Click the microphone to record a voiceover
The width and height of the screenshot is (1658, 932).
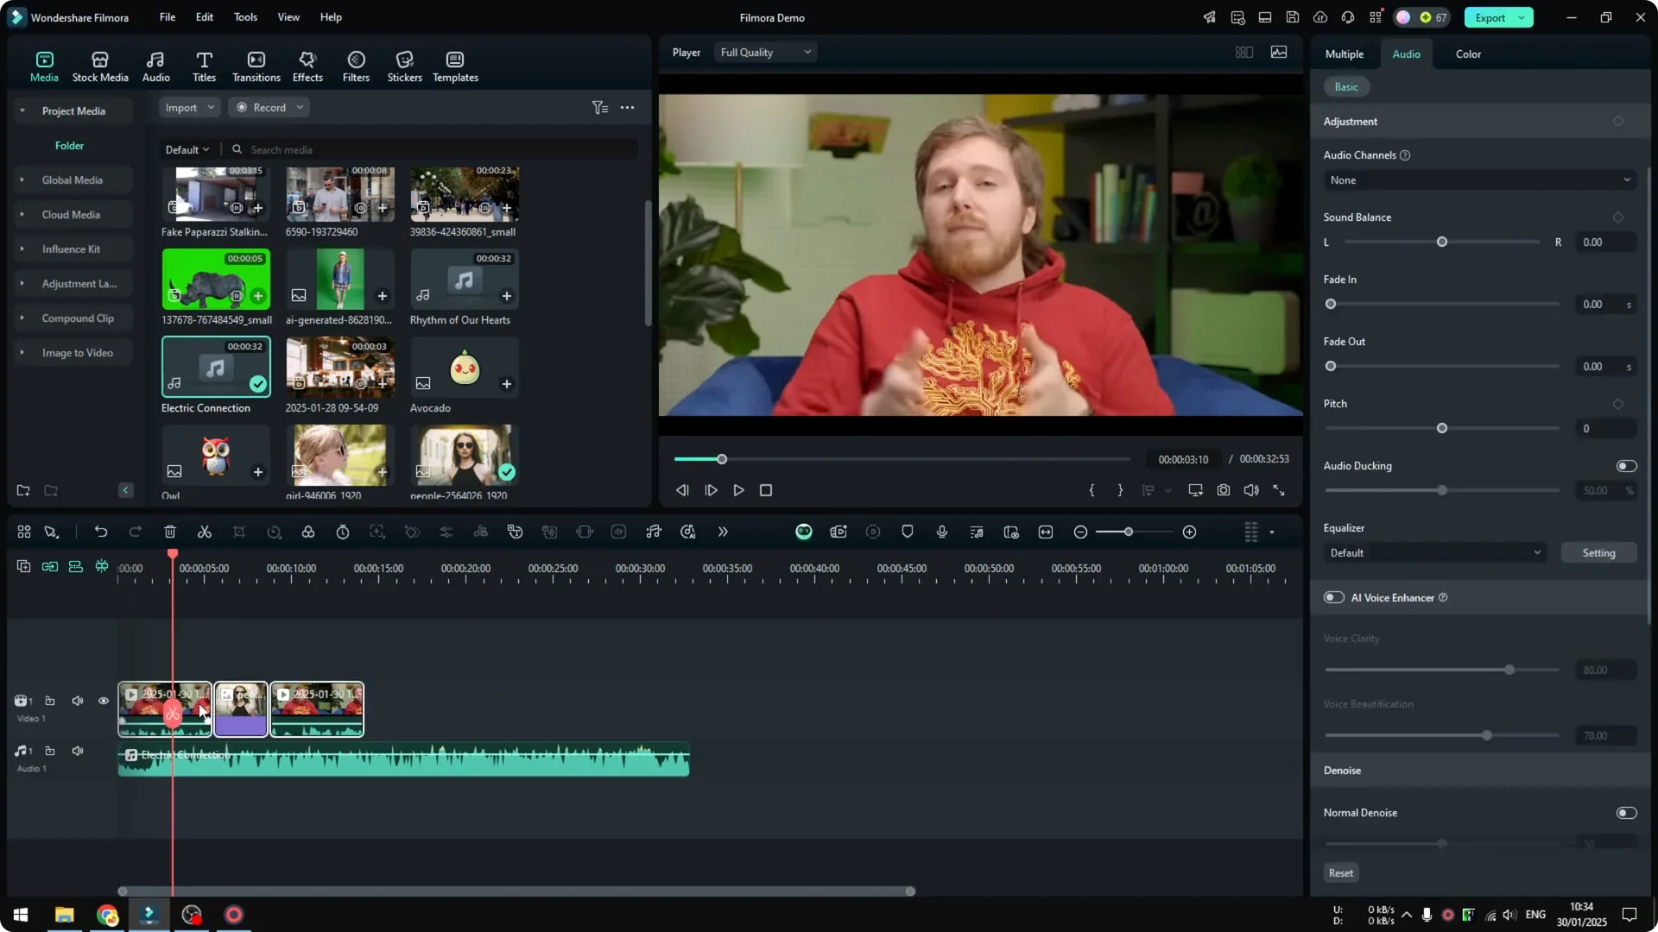(x=941, y=532)
